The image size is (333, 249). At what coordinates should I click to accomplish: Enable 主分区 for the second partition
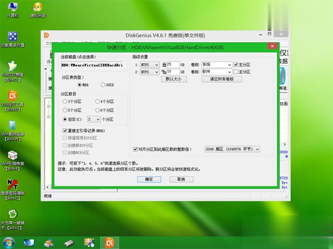(236, 72)
